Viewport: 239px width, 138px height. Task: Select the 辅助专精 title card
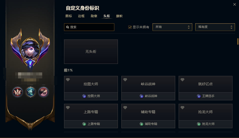tap(148, 116)
